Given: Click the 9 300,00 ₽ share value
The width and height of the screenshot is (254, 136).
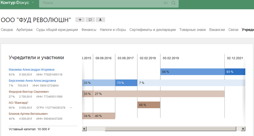Looking at the screenshot, I should pyautogui.click(x=25, y=75).
